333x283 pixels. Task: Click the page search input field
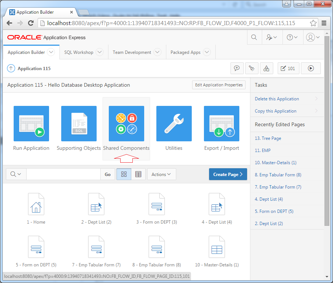(63, 174)
